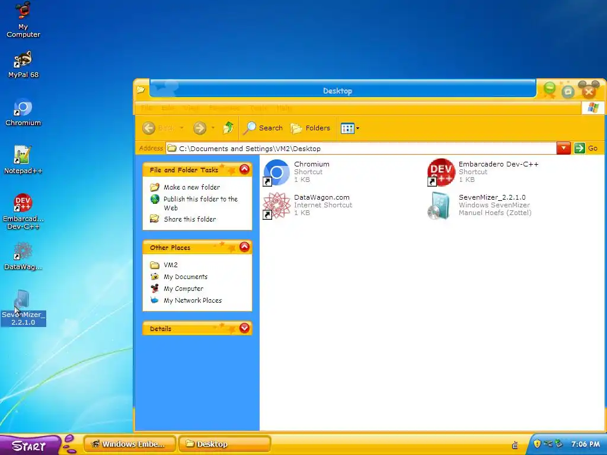Image resolution: width=607 pixels, height=455 pixels.
Task: Select the Chromium shortcut on the desktop
Action: [23, 113]
